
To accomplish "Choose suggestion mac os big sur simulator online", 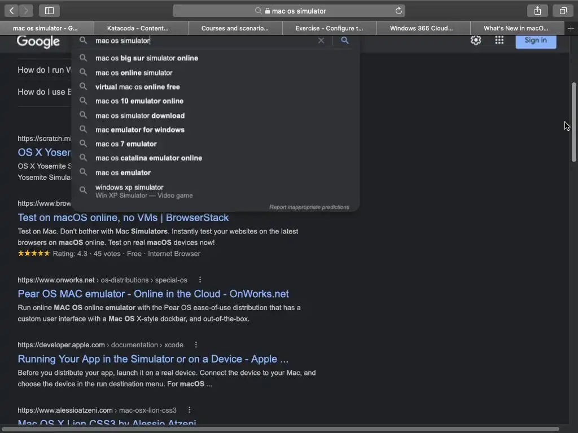I will [216, 58].
